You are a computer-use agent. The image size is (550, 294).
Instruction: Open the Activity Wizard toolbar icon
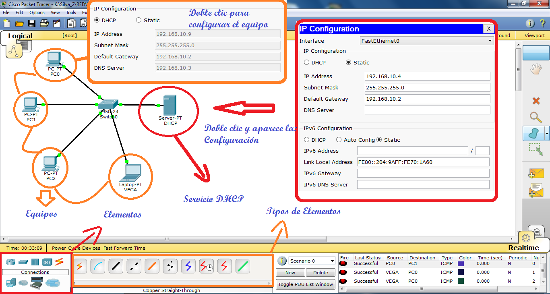click(56, 23)
